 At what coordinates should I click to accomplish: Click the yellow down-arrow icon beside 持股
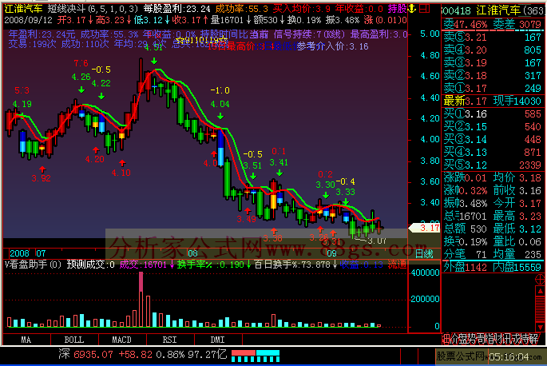412,9
